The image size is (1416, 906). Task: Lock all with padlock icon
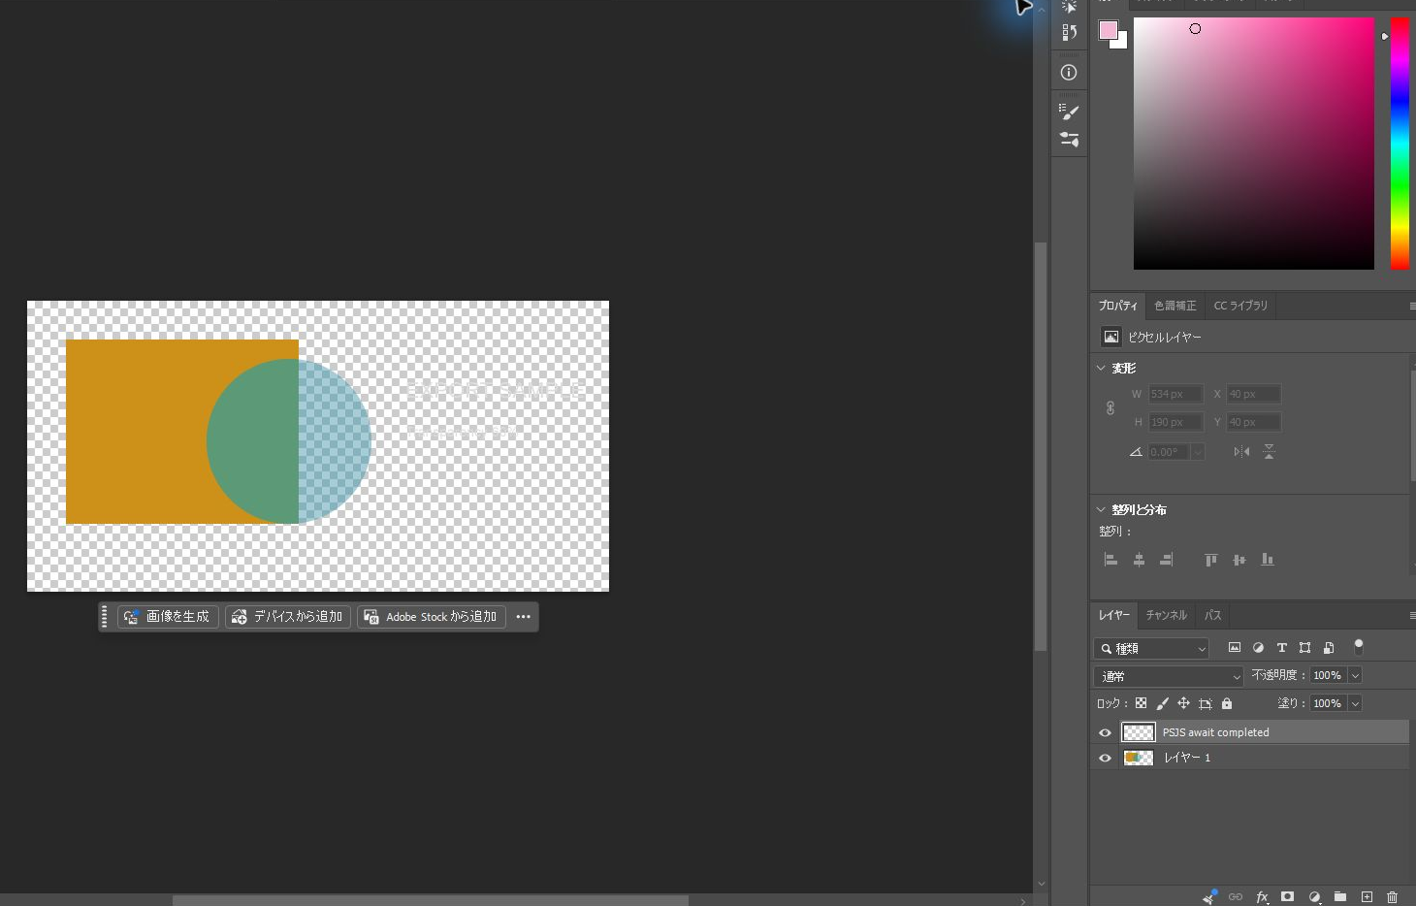click(x=1227, y=703)
